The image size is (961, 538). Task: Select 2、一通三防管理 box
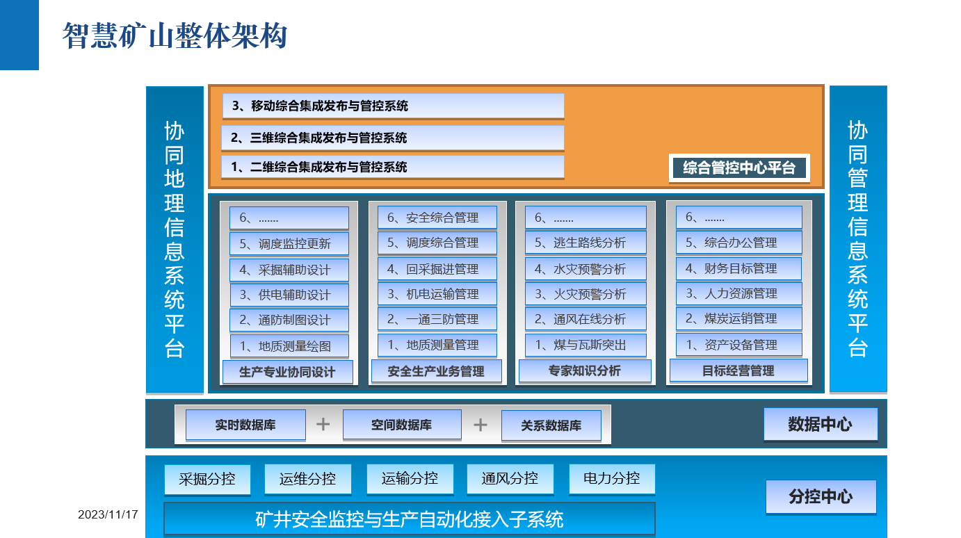[x=437, y=320]
